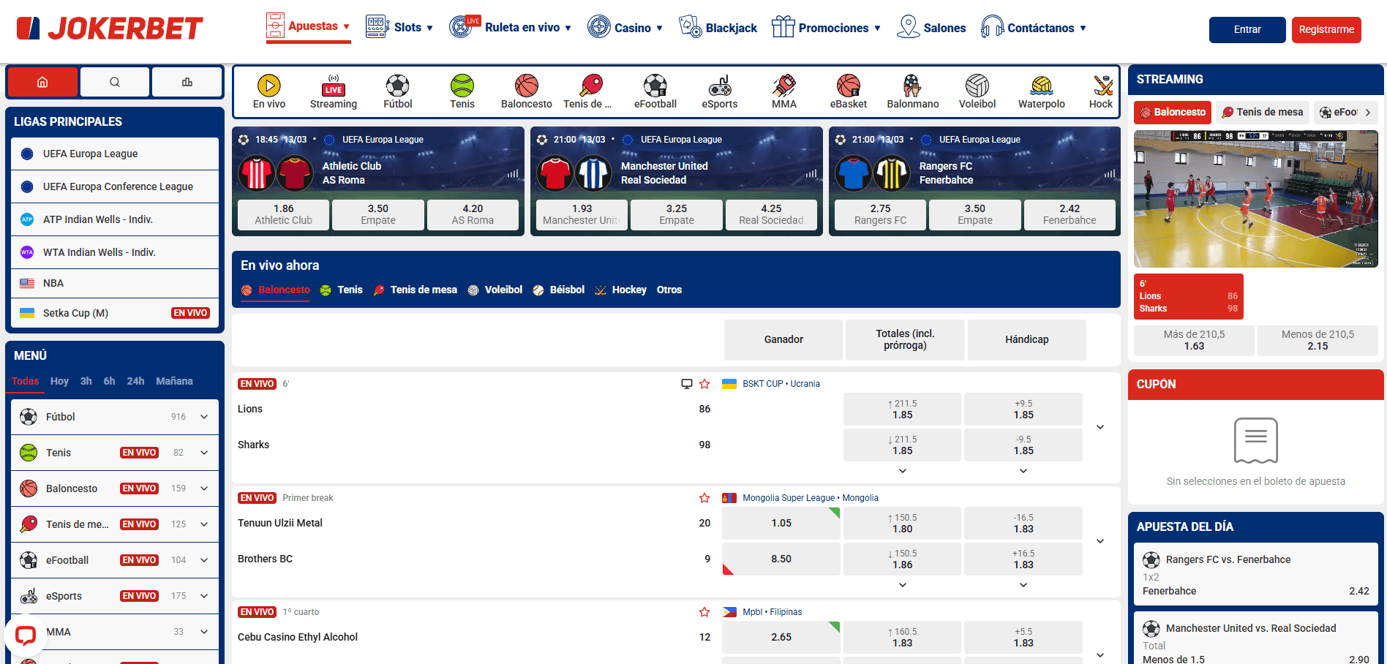Bet 8.50 on Brothers BC winner
1387x664 pixels.
coord(781,559)
